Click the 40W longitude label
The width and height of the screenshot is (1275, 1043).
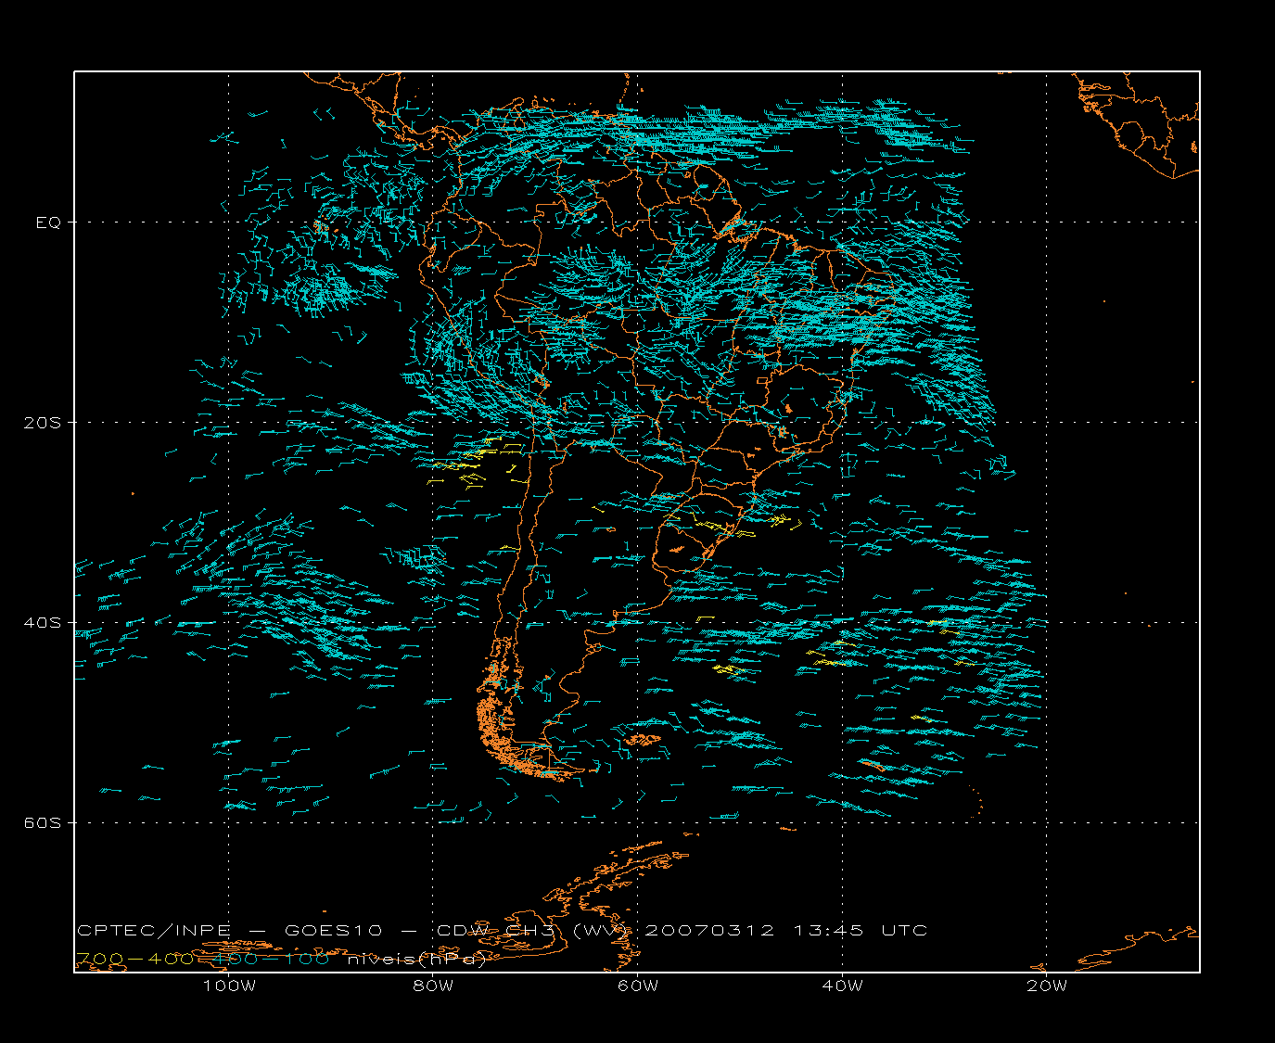(842, 986)
